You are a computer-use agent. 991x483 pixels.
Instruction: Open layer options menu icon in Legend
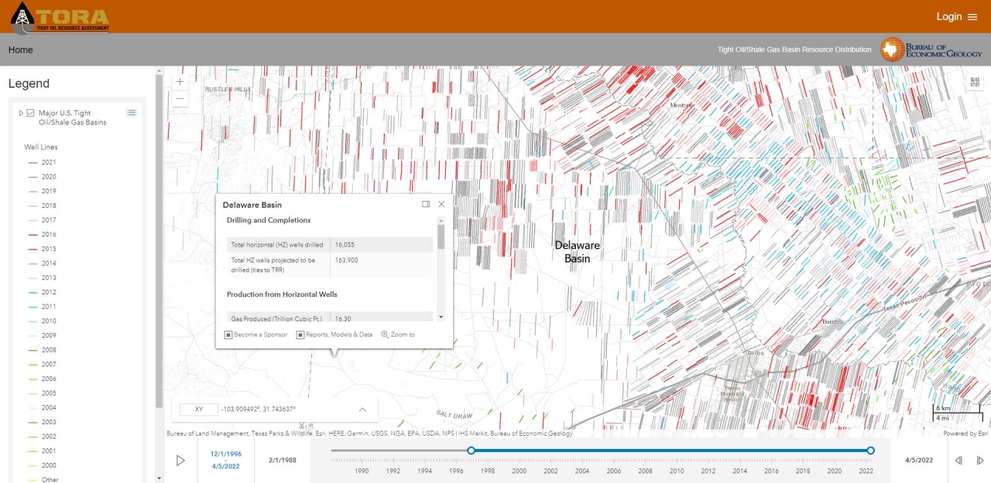coord(132,113)
